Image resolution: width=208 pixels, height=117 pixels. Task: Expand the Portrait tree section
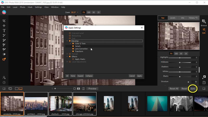pos(67,54)
